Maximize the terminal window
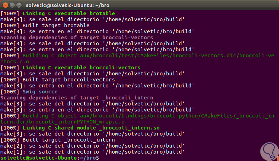The image size is (279, 161). click(18, 5)
